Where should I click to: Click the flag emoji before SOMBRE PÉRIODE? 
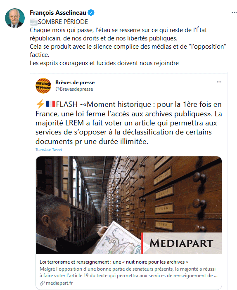[34, 22]
